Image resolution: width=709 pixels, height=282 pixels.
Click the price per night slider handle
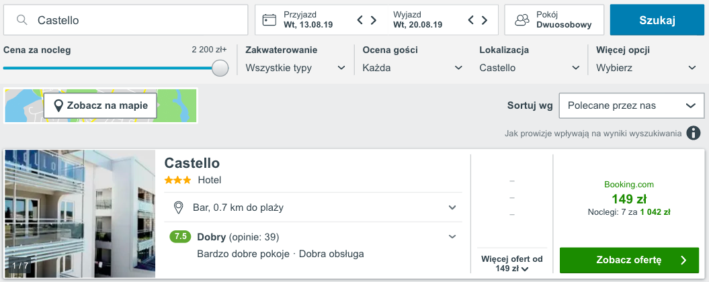pyautogui.click(x=220, y=68)
